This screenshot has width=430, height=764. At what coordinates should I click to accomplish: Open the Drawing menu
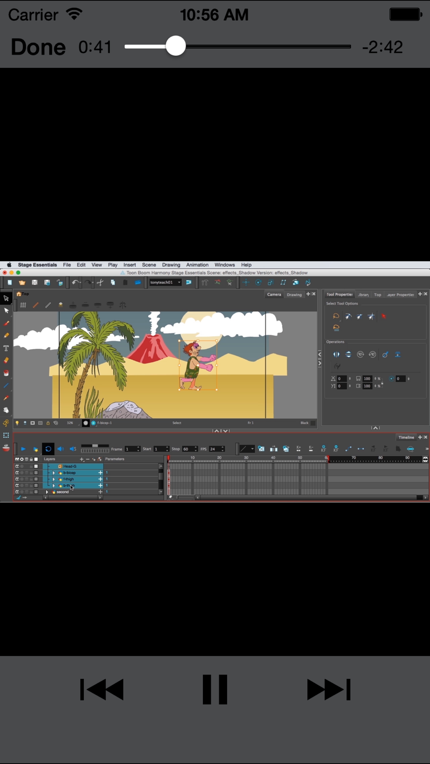171,265
